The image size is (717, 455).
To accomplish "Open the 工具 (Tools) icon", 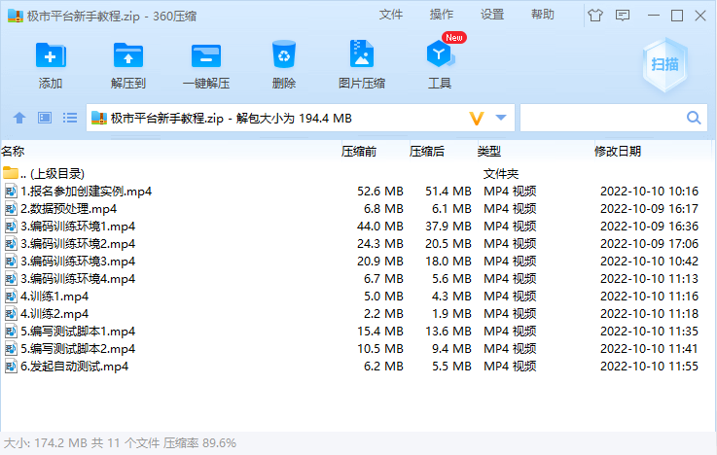I will (440, 56).
